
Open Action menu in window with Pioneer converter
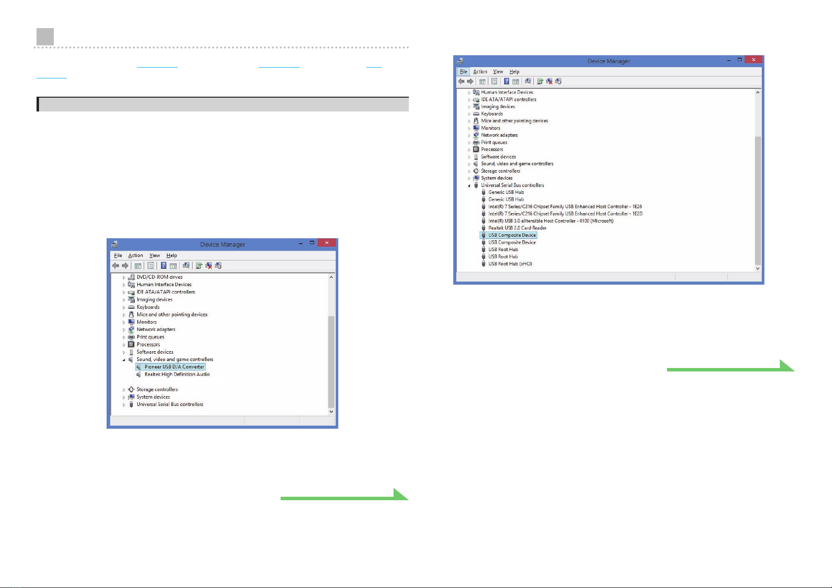point(136,256)
